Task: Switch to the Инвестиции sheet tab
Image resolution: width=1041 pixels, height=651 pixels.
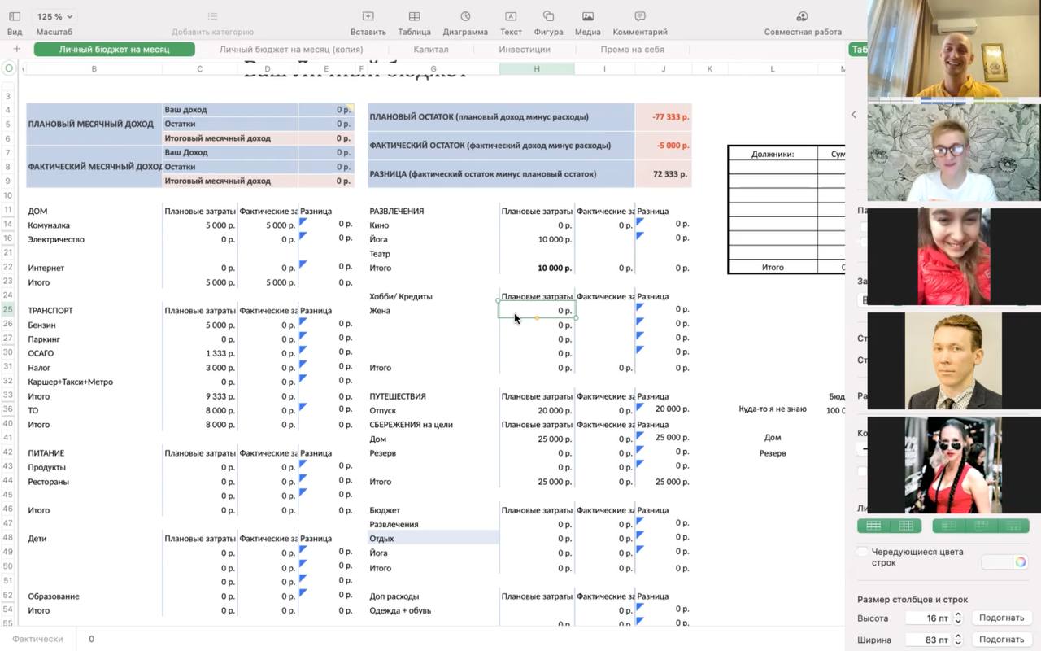Action: 525,49
